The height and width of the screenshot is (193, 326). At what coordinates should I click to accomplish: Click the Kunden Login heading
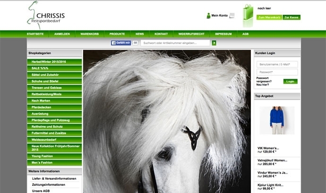click(265, 53)
